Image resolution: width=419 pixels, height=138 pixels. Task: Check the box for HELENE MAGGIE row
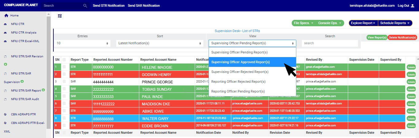pyautogui.click(x=64, y=67)
